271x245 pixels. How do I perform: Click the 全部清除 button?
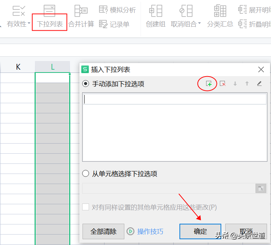(103, 232)
